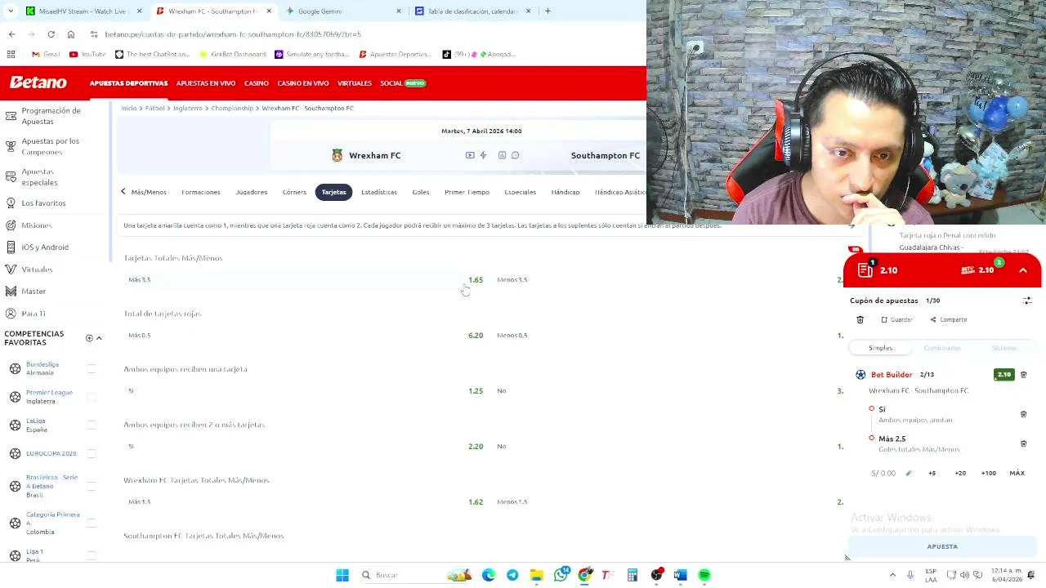The image size is (1046, 588).
Task: Open Spotify from the taskbar
Action: coord(704,575)
